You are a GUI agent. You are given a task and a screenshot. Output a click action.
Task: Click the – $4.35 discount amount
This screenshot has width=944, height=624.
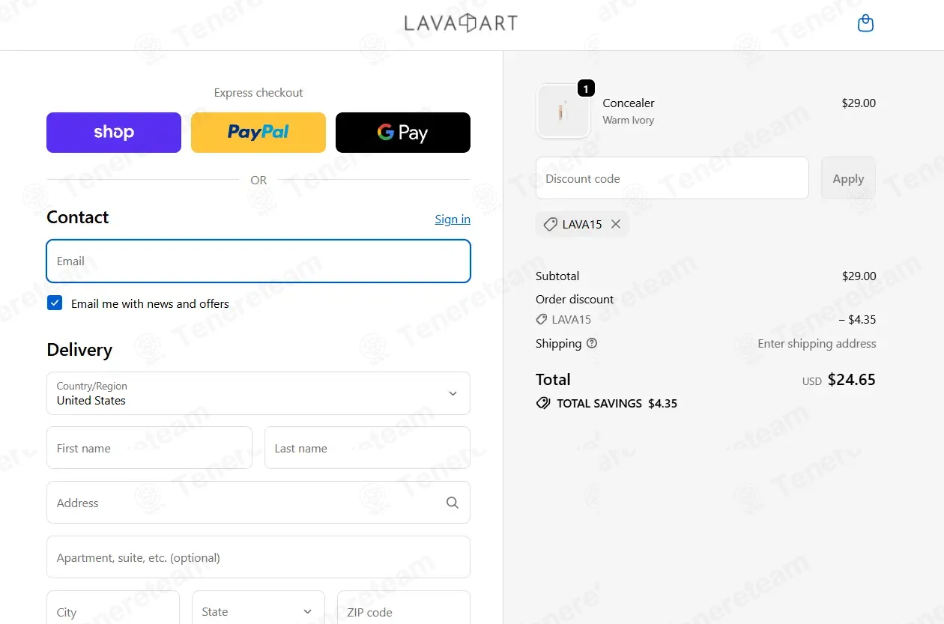tap(857, 320)
